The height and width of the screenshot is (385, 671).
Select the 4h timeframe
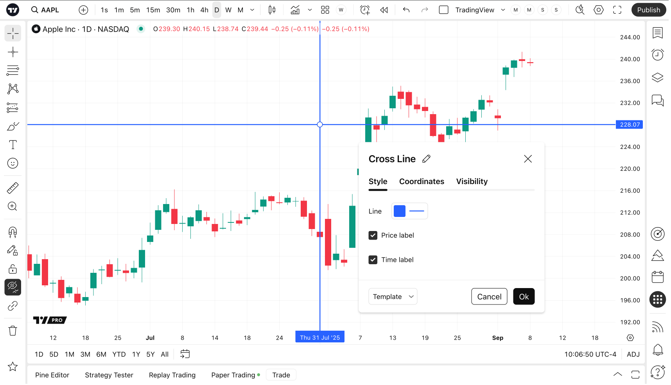pyautogui.click(x=205, y=10)
